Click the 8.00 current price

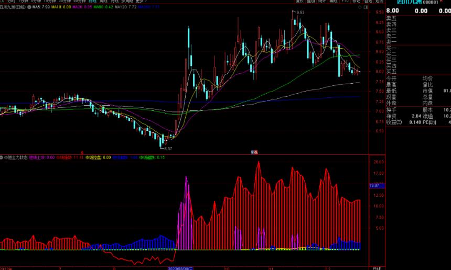coord(393,11)
